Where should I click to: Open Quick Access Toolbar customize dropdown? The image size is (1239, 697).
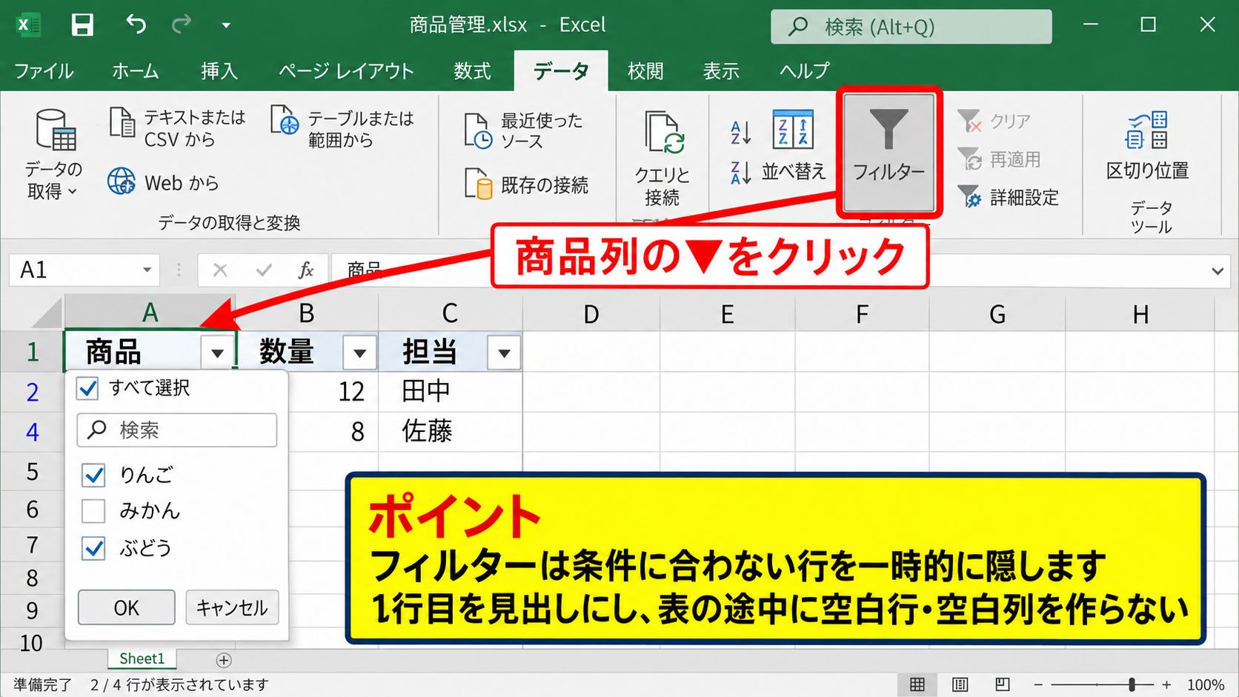(226, 25)
